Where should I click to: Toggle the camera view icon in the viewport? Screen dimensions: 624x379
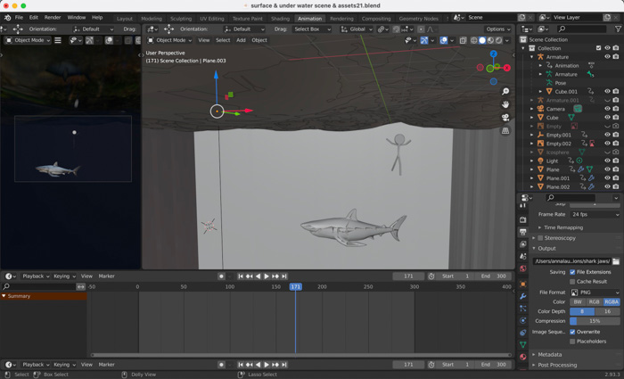coord(505,118)
